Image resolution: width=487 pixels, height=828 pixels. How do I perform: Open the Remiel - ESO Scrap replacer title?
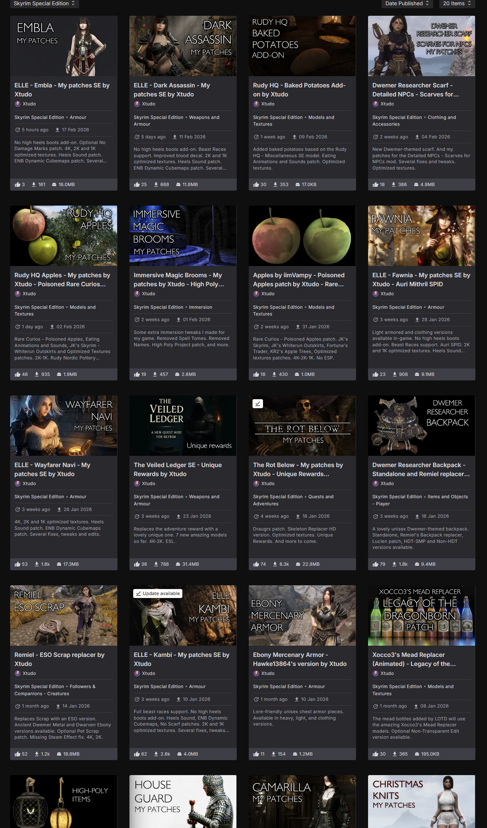click(59, 660)
